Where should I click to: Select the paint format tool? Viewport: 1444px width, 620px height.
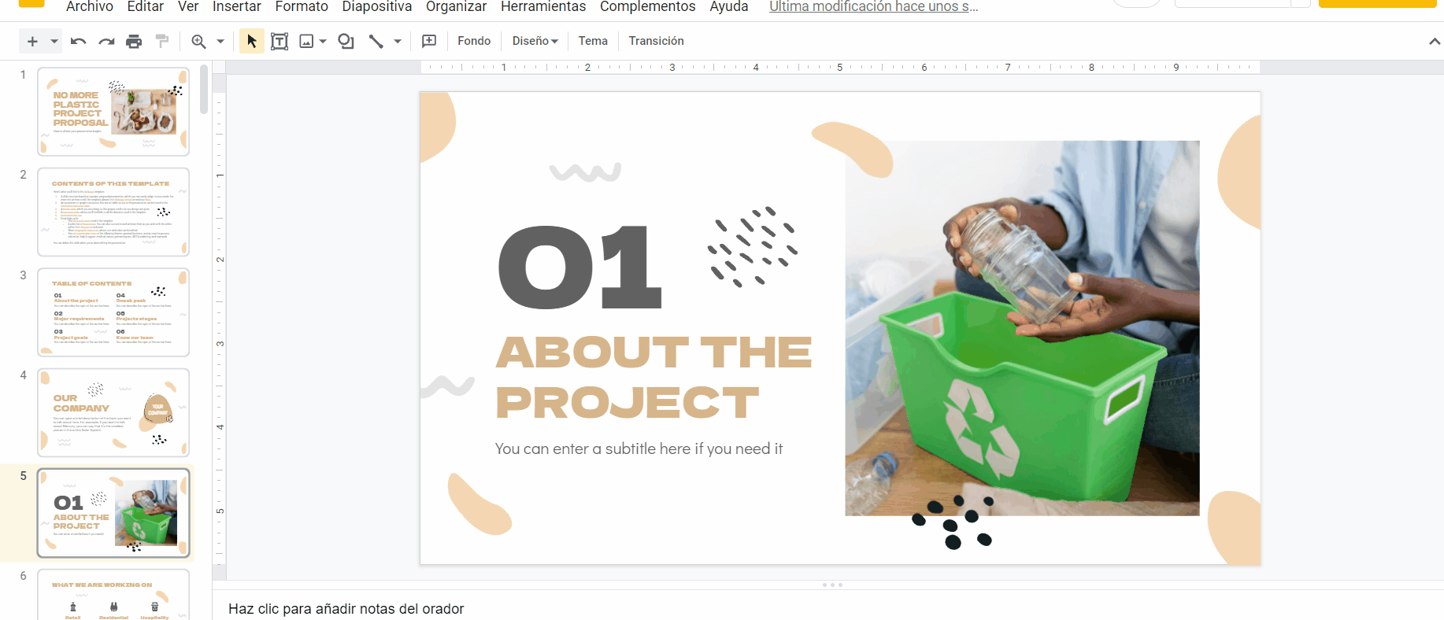(162, 41)
